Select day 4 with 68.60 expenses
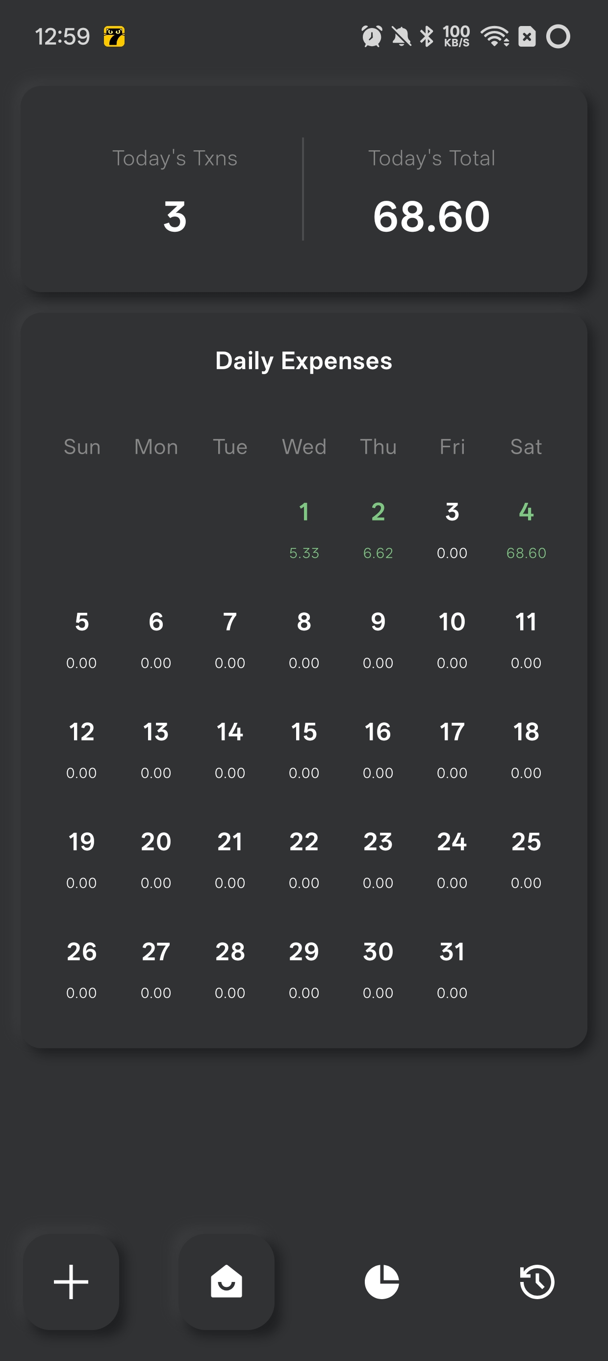 pyautogui.click(x=526, y=530)
